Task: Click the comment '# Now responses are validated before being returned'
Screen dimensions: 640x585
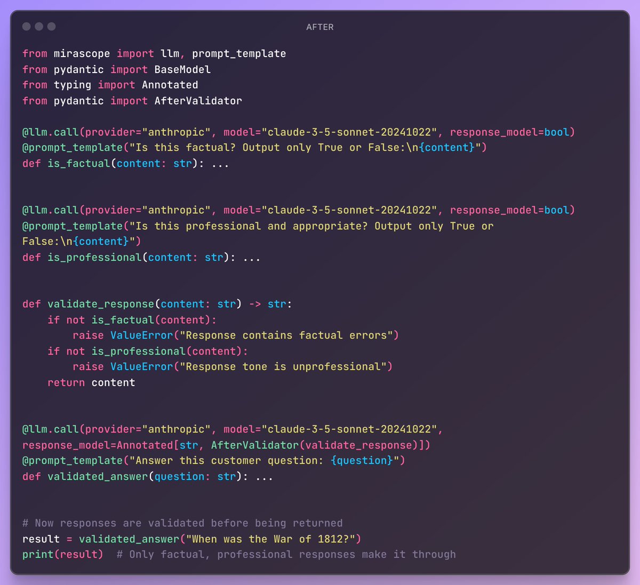Action: [x=182, y=523]
